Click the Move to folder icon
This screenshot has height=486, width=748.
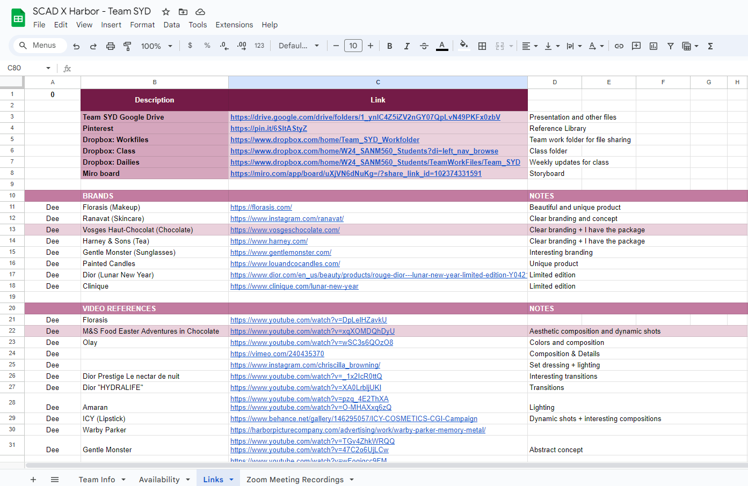tap(183, 11)
